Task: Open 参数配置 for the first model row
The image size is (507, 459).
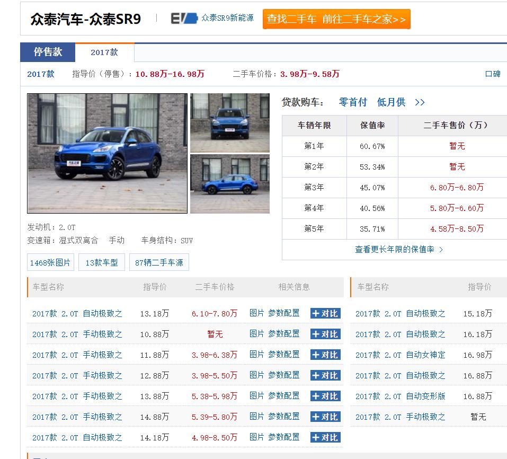Action: pyautogui.click(x=284, y=313)
